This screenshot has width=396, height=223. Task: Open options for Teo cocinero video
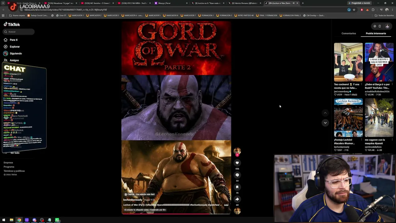pos(361,84)
